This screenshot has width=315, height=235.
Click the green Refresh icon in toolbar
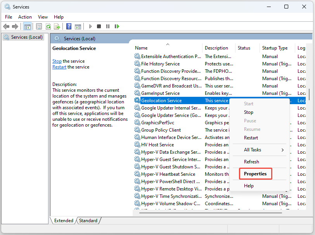pos(48,26)
